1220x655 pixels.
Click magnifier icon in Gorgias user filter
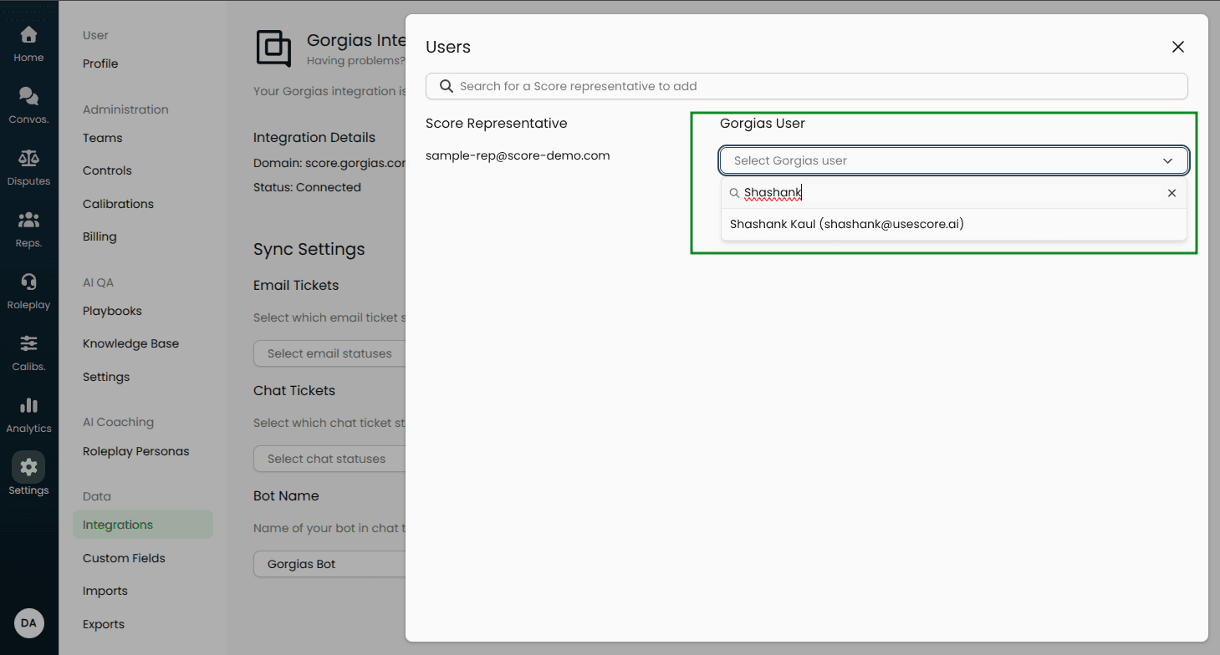pos(735,193)
